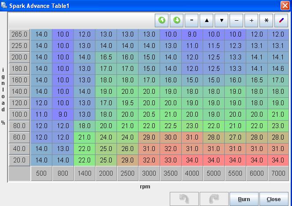Select the 60.0 load bin header
This screenshot has width=292, height=206.
coord(19,137)
